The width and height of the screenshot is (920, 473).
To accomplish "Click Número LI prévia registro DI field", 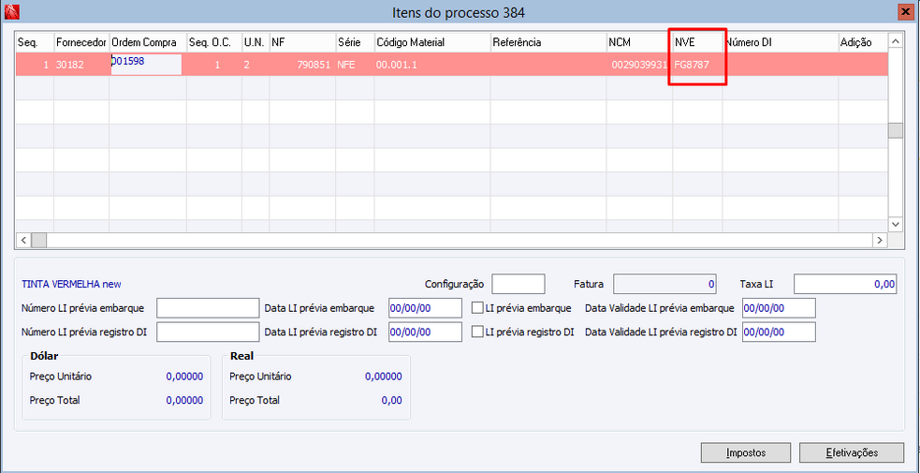I will [x=208, y=332].
